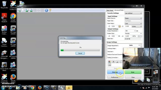Click Chrome icon in the taskbar
The height and width of the screenshot is (90, 161).
(32, 88)
